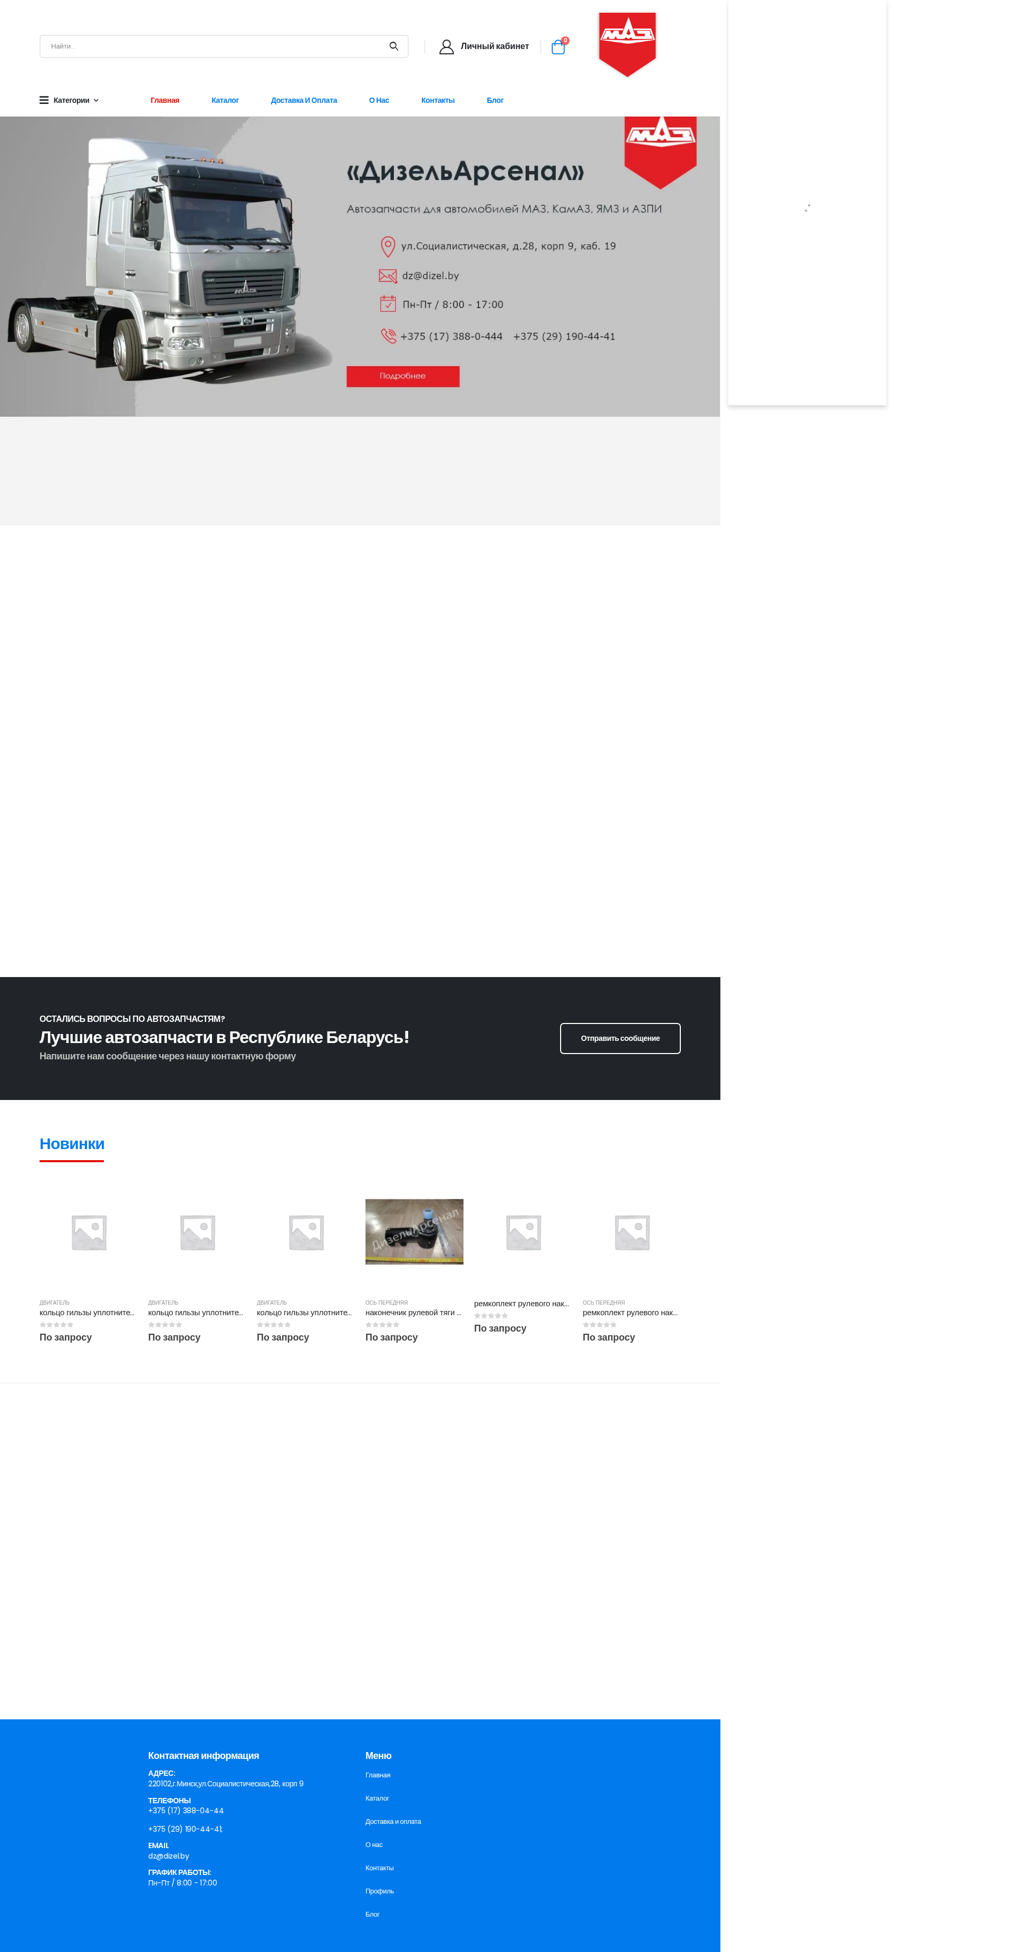Expand the Категории dropdown chevron
Image resolution: width=1021 pixels, height=1952 pixels.
pyautogui.click(x=96, y=100)
